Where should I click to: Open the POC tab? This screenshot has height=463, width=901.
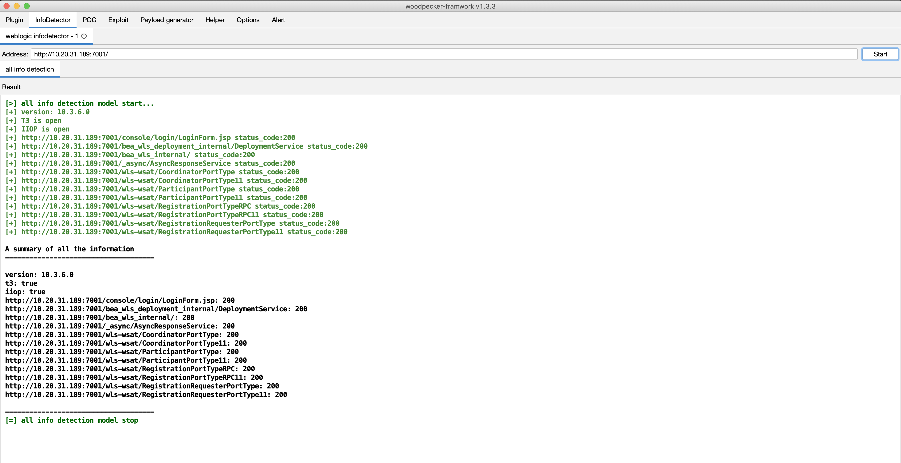tap(89, 20)
